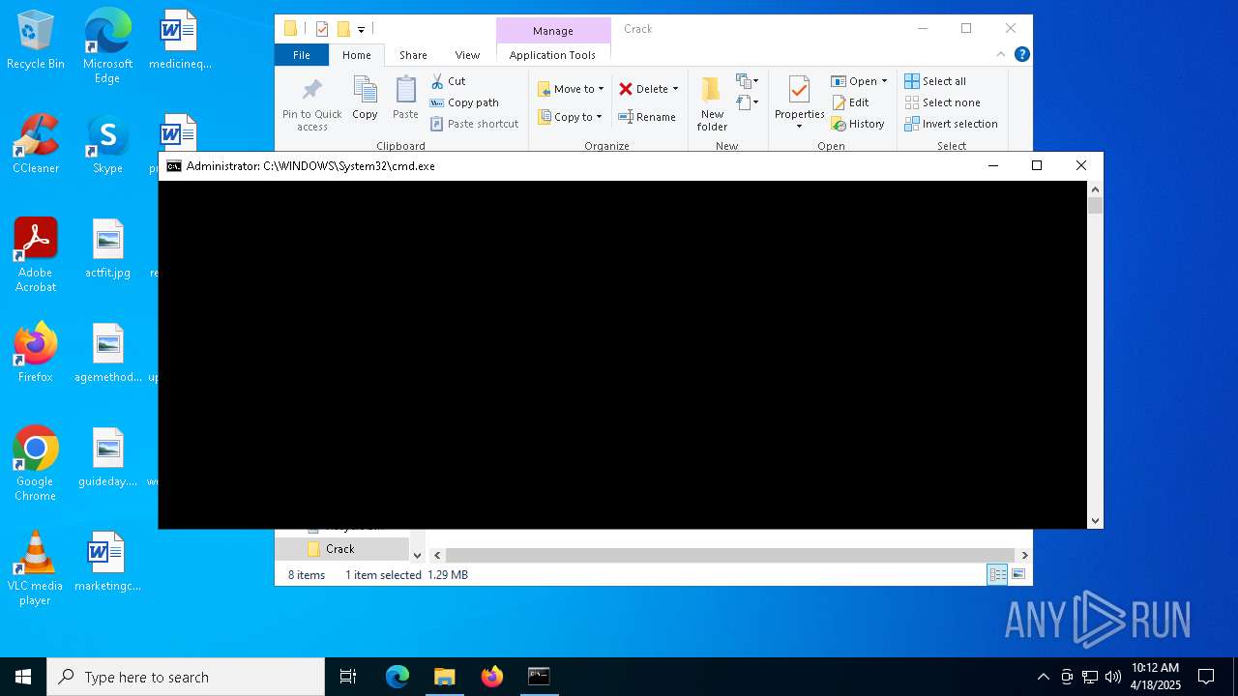Image resolution: width=1238 pixels, height=696 pixels.
Task: Click the Copy button in Clipboard group
Action: (x=365, y=99)
